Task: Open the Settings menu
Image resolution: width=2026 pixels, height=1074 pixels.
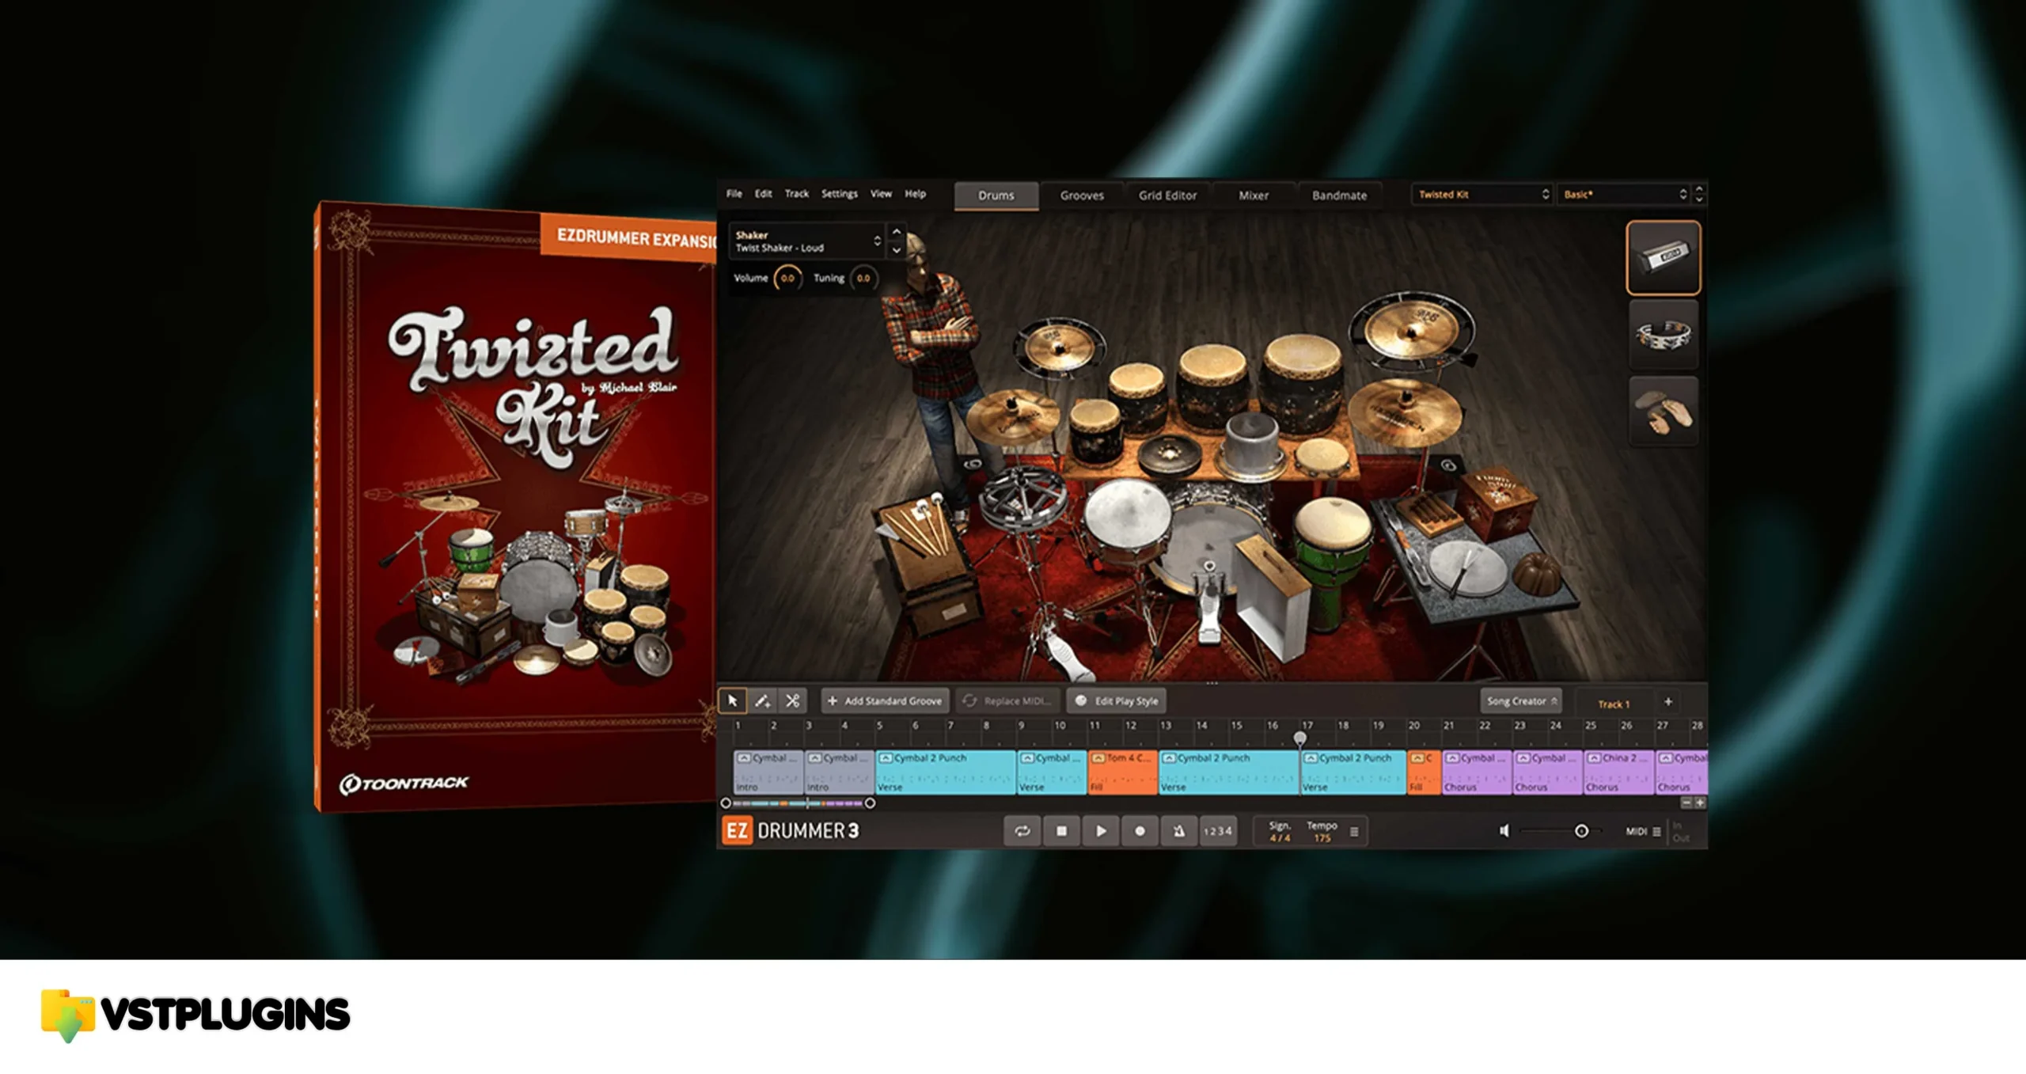Action: click(x=840, y=194)
